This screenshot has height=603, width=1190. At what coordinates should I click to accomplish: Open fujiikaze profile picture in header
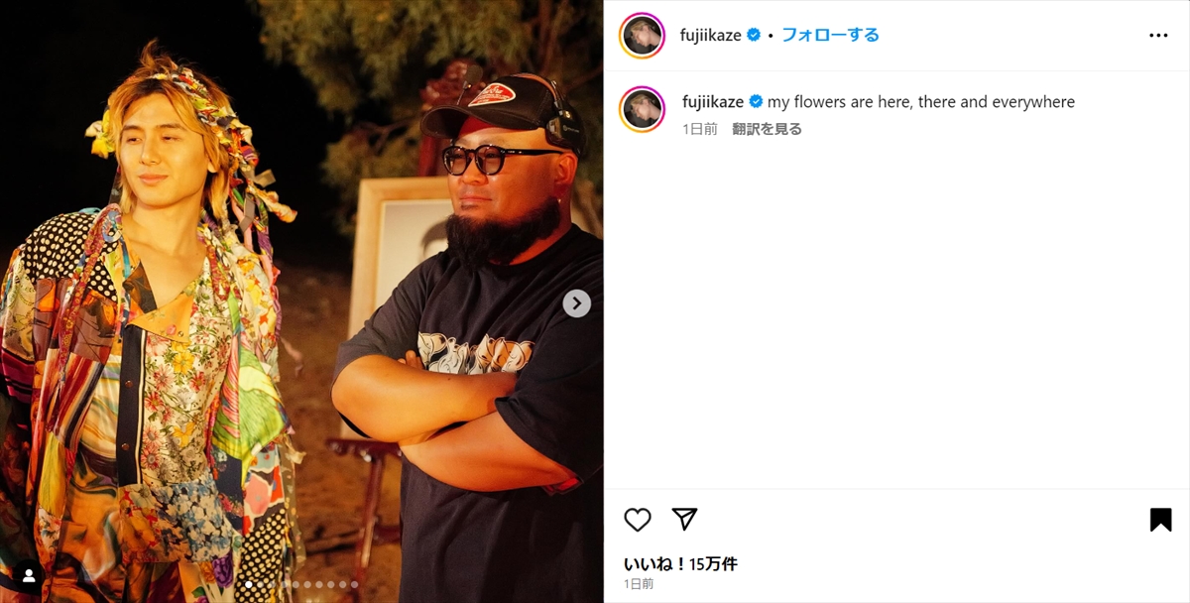643,36
